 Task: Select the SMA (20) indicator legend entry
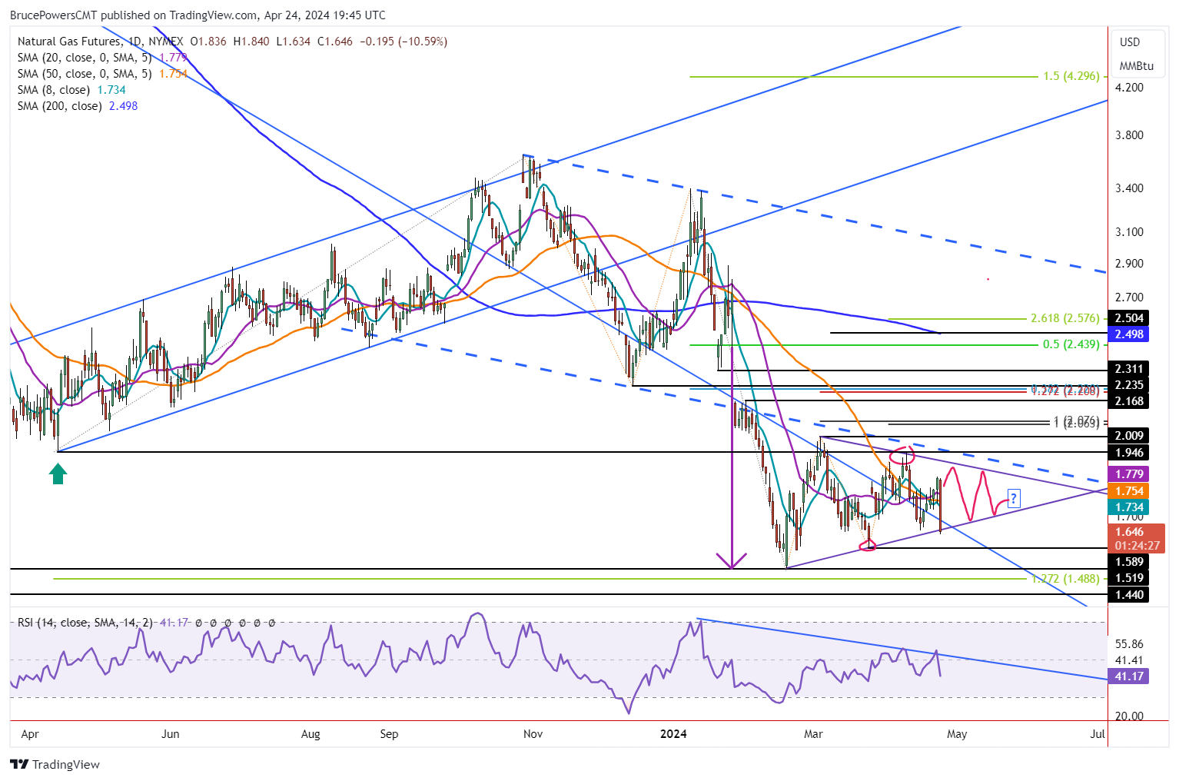pyautogui.click(x=85, y=57)
